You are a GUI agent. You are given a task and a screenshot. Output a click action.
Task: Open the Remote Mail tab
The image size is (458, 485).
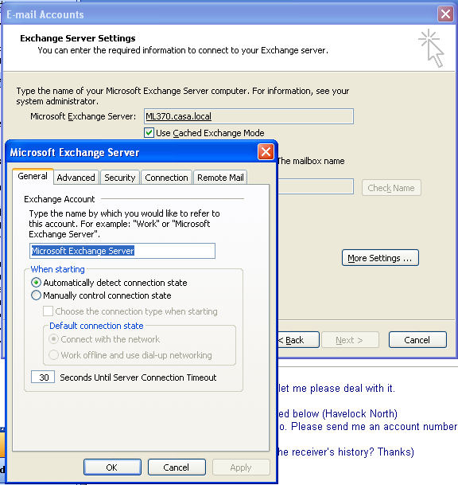(x=220, y=178)
